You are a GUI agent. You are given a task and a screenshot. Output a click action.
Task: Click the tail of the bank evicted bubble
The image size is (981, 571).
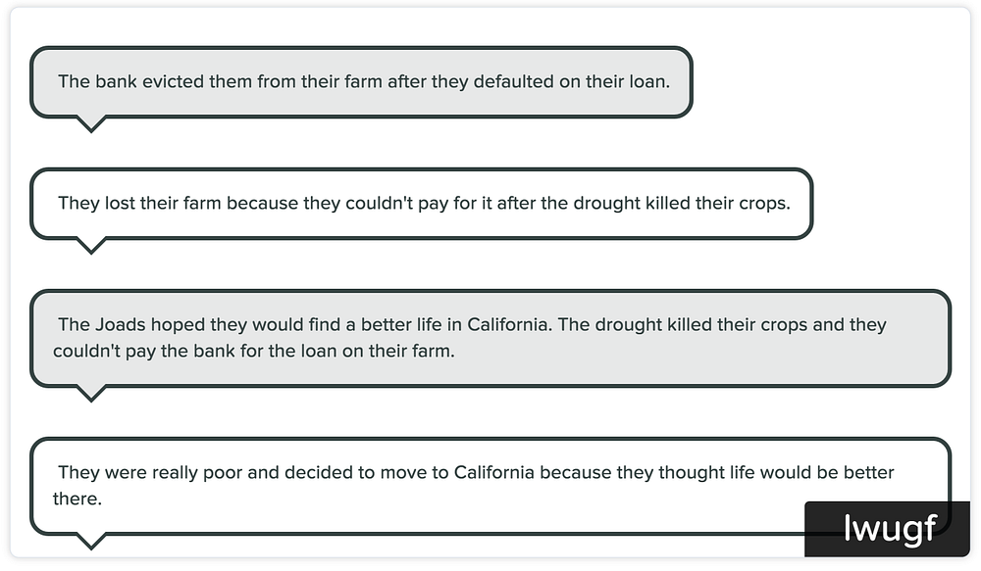pos(90,124)
